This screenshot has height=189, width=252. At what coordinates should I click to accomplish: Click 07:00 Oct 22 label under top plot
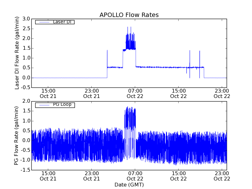pos(135,93)
